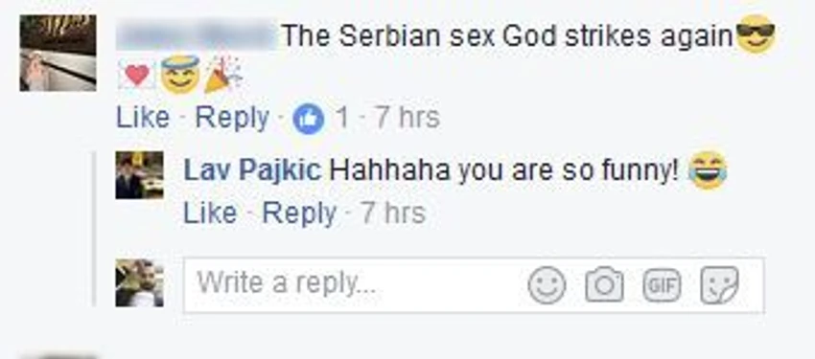Insert a GIF into the reply

(x=662, y=285)
